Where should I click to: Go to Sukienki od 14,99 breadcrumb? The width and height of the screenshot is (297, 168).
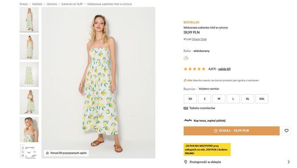(x=72, y=4)
